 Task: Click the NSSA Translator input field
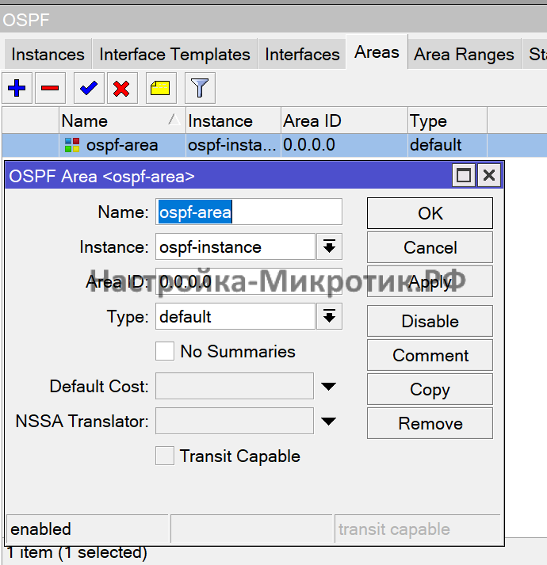point(235,421)
